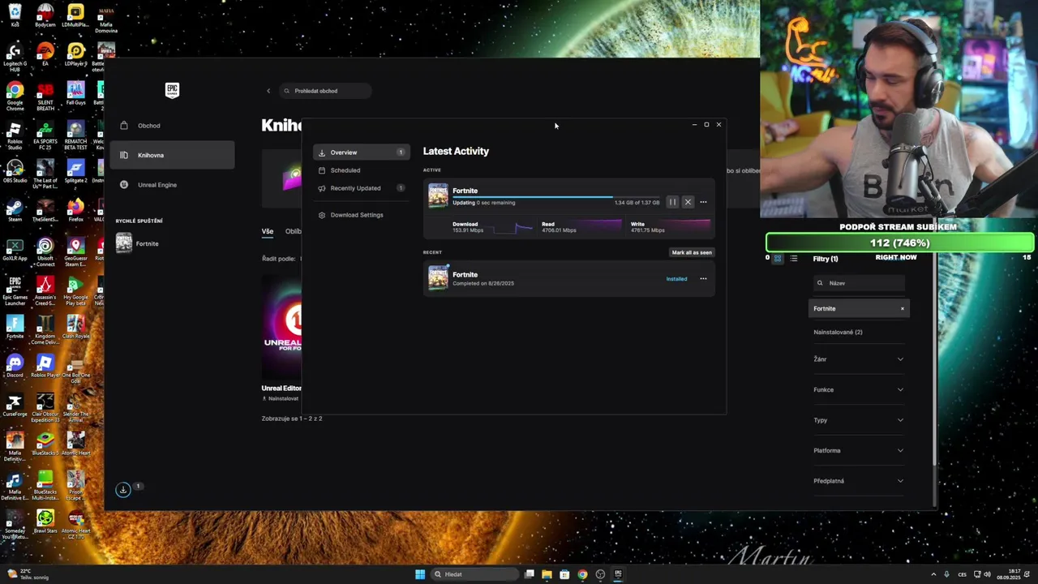Click the Název filter search field

coord(859,283)
